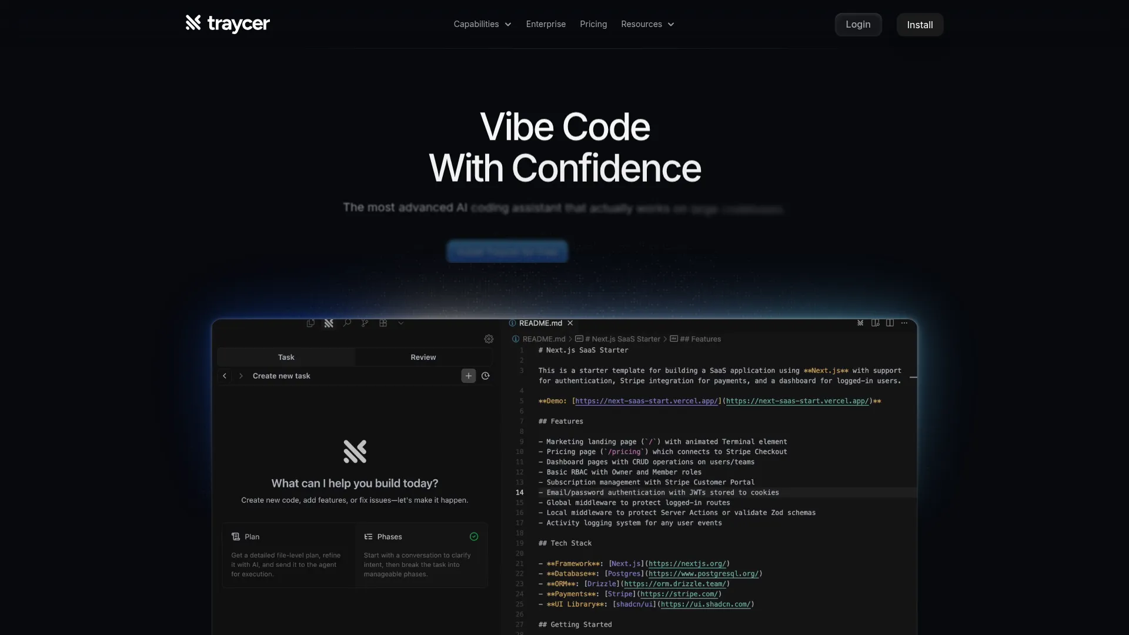Screen dimensions: 1129x635
Task: Open the editor more-actions ellipsis menu
Action: (x=904, y=323)
